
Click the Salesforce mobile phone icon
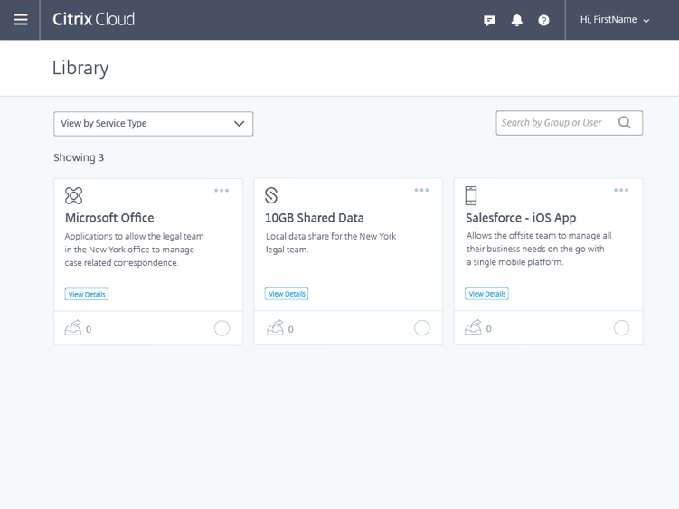tap(470, 195)
